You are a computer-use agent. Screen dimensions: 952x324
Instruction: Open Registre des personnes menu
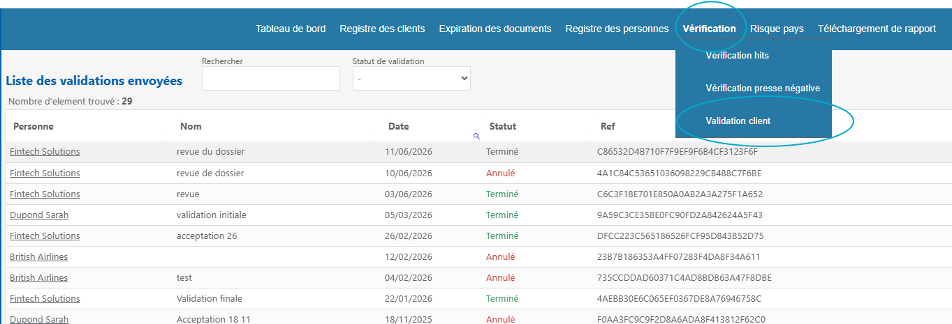pos(617,29)
